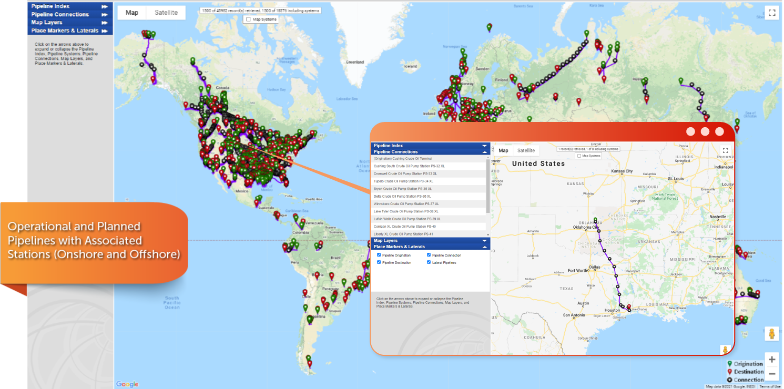Expand Map Layers in the left sidebar

pyautogui.click(x=105, y=23)
